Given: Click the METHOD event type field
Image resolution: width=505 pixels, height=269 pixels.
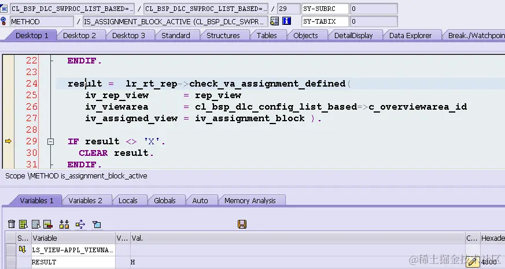Looking at the screenshot, I should pos(42,21).
